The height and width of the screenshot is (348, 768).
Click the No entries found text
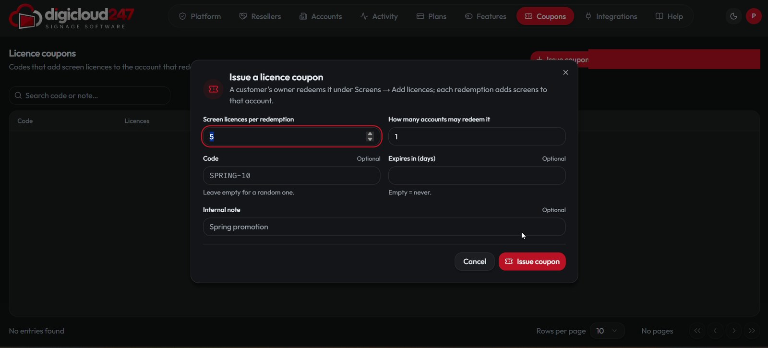pyautogui.click(x=36, y=331)
